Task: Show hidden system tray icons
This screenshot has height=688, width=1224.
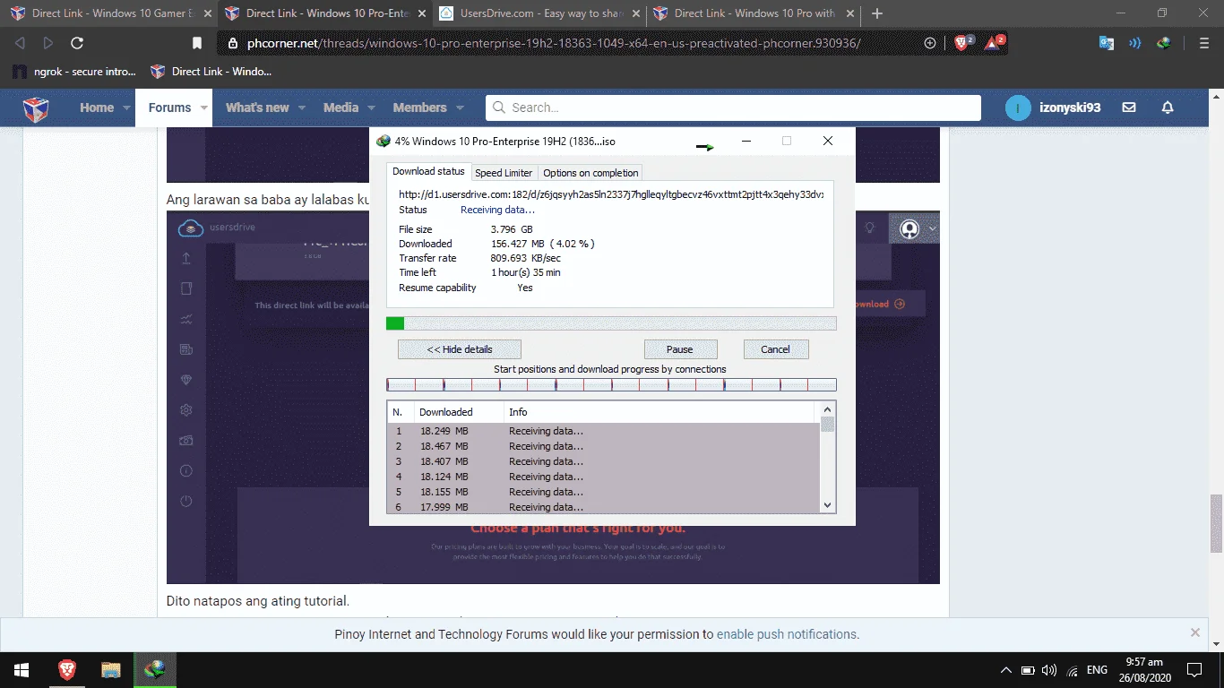Action: click(x=1006, y=670)
